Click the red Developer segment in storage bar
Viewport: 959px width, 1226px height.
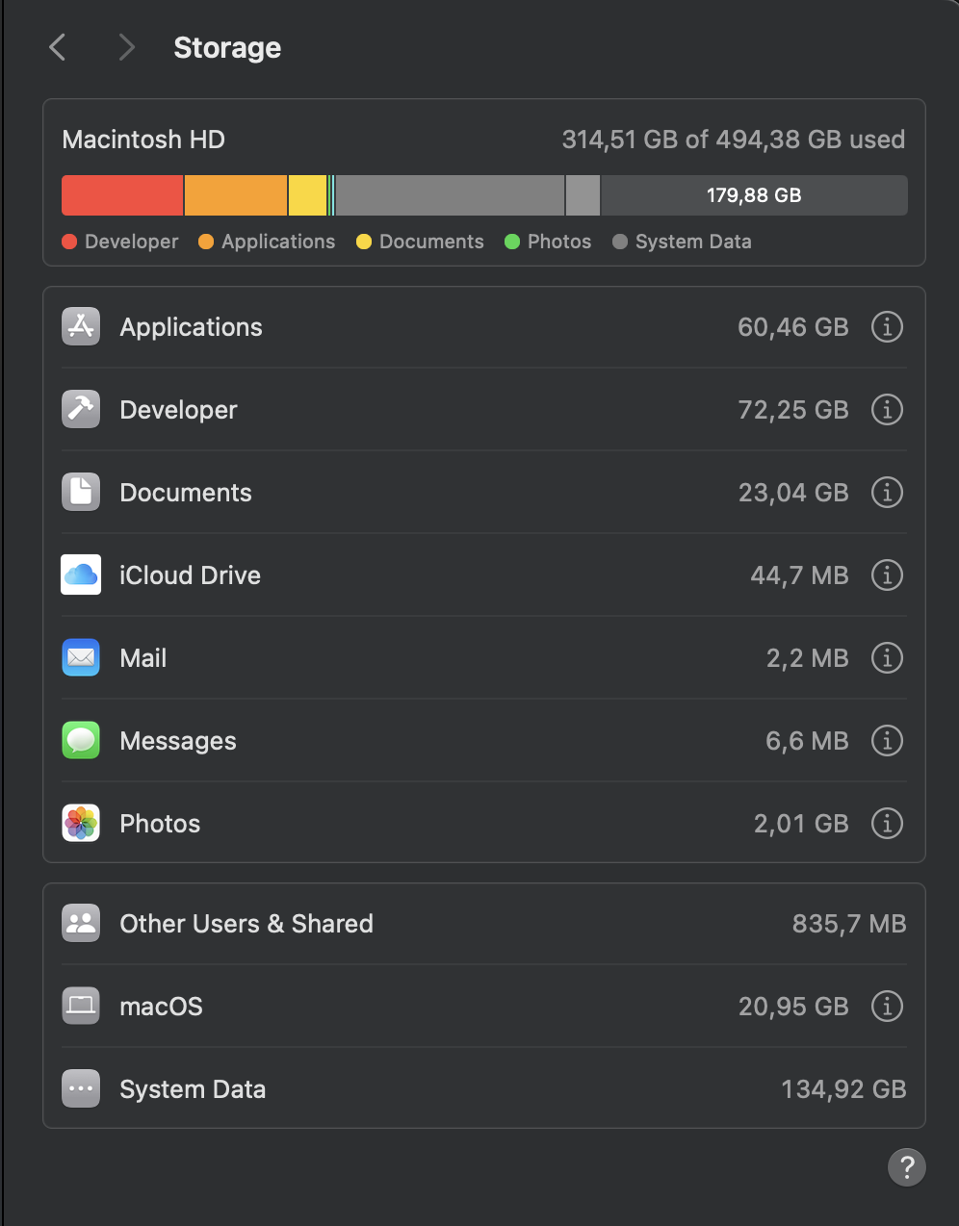122,195
